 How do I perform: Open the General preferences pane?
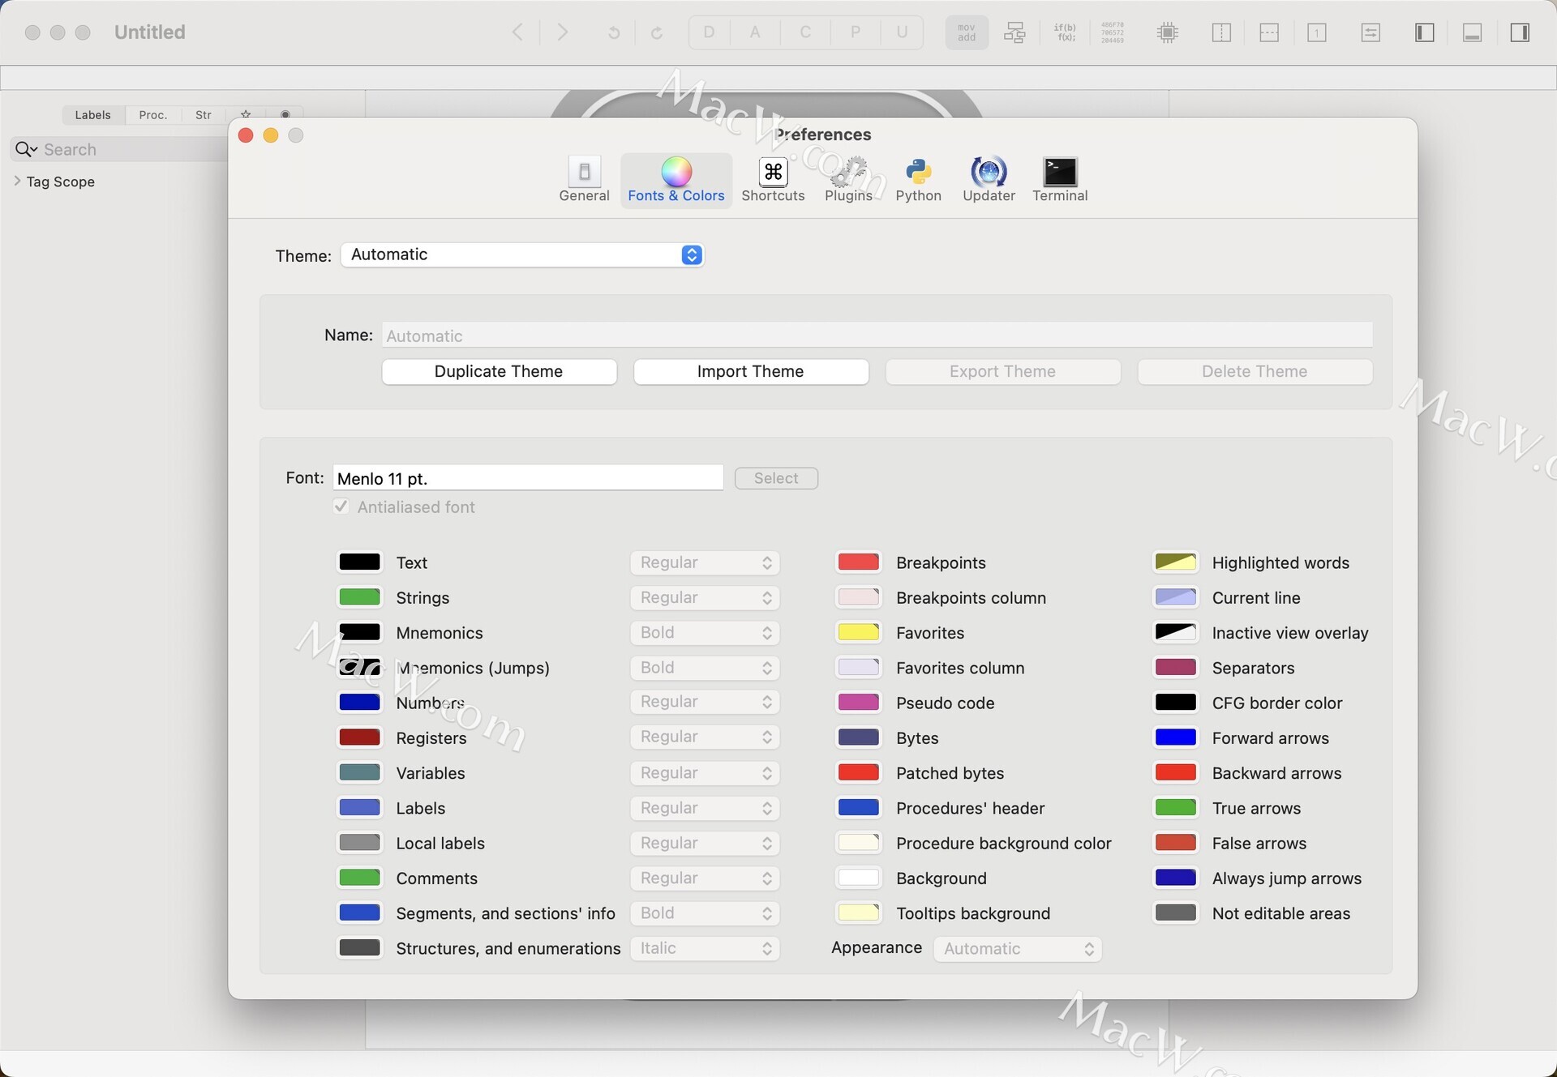click(x=584, y=180)
